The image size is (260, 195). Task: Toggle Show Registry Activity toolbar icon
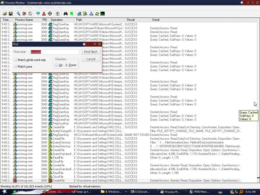[x=79, y=14]
